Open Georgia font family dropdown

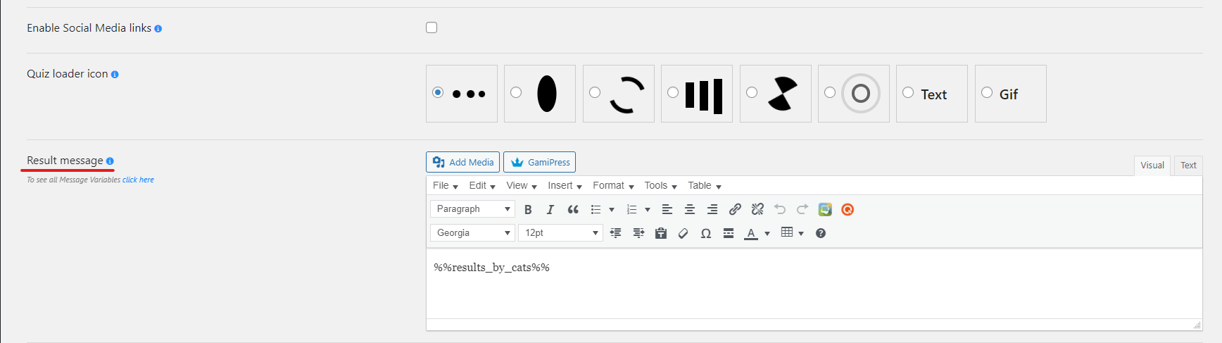472,233
